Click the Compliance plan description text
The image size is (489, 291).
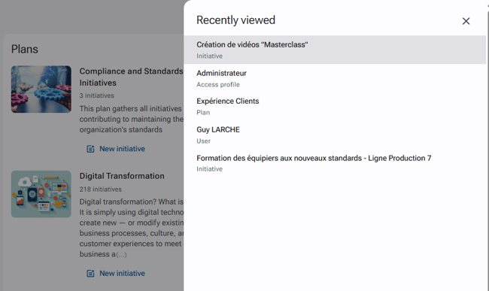pos(132,119)
